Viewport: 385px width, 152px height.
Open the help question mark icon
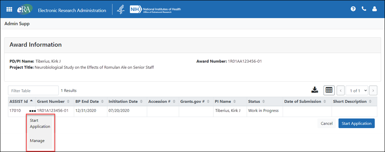tap(353, 9)
